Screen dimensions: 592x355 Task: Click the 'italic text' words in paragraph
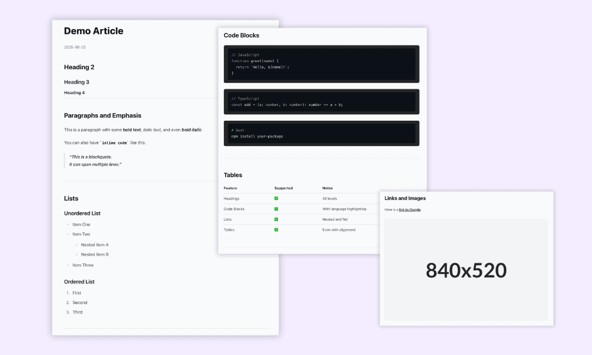152,130
